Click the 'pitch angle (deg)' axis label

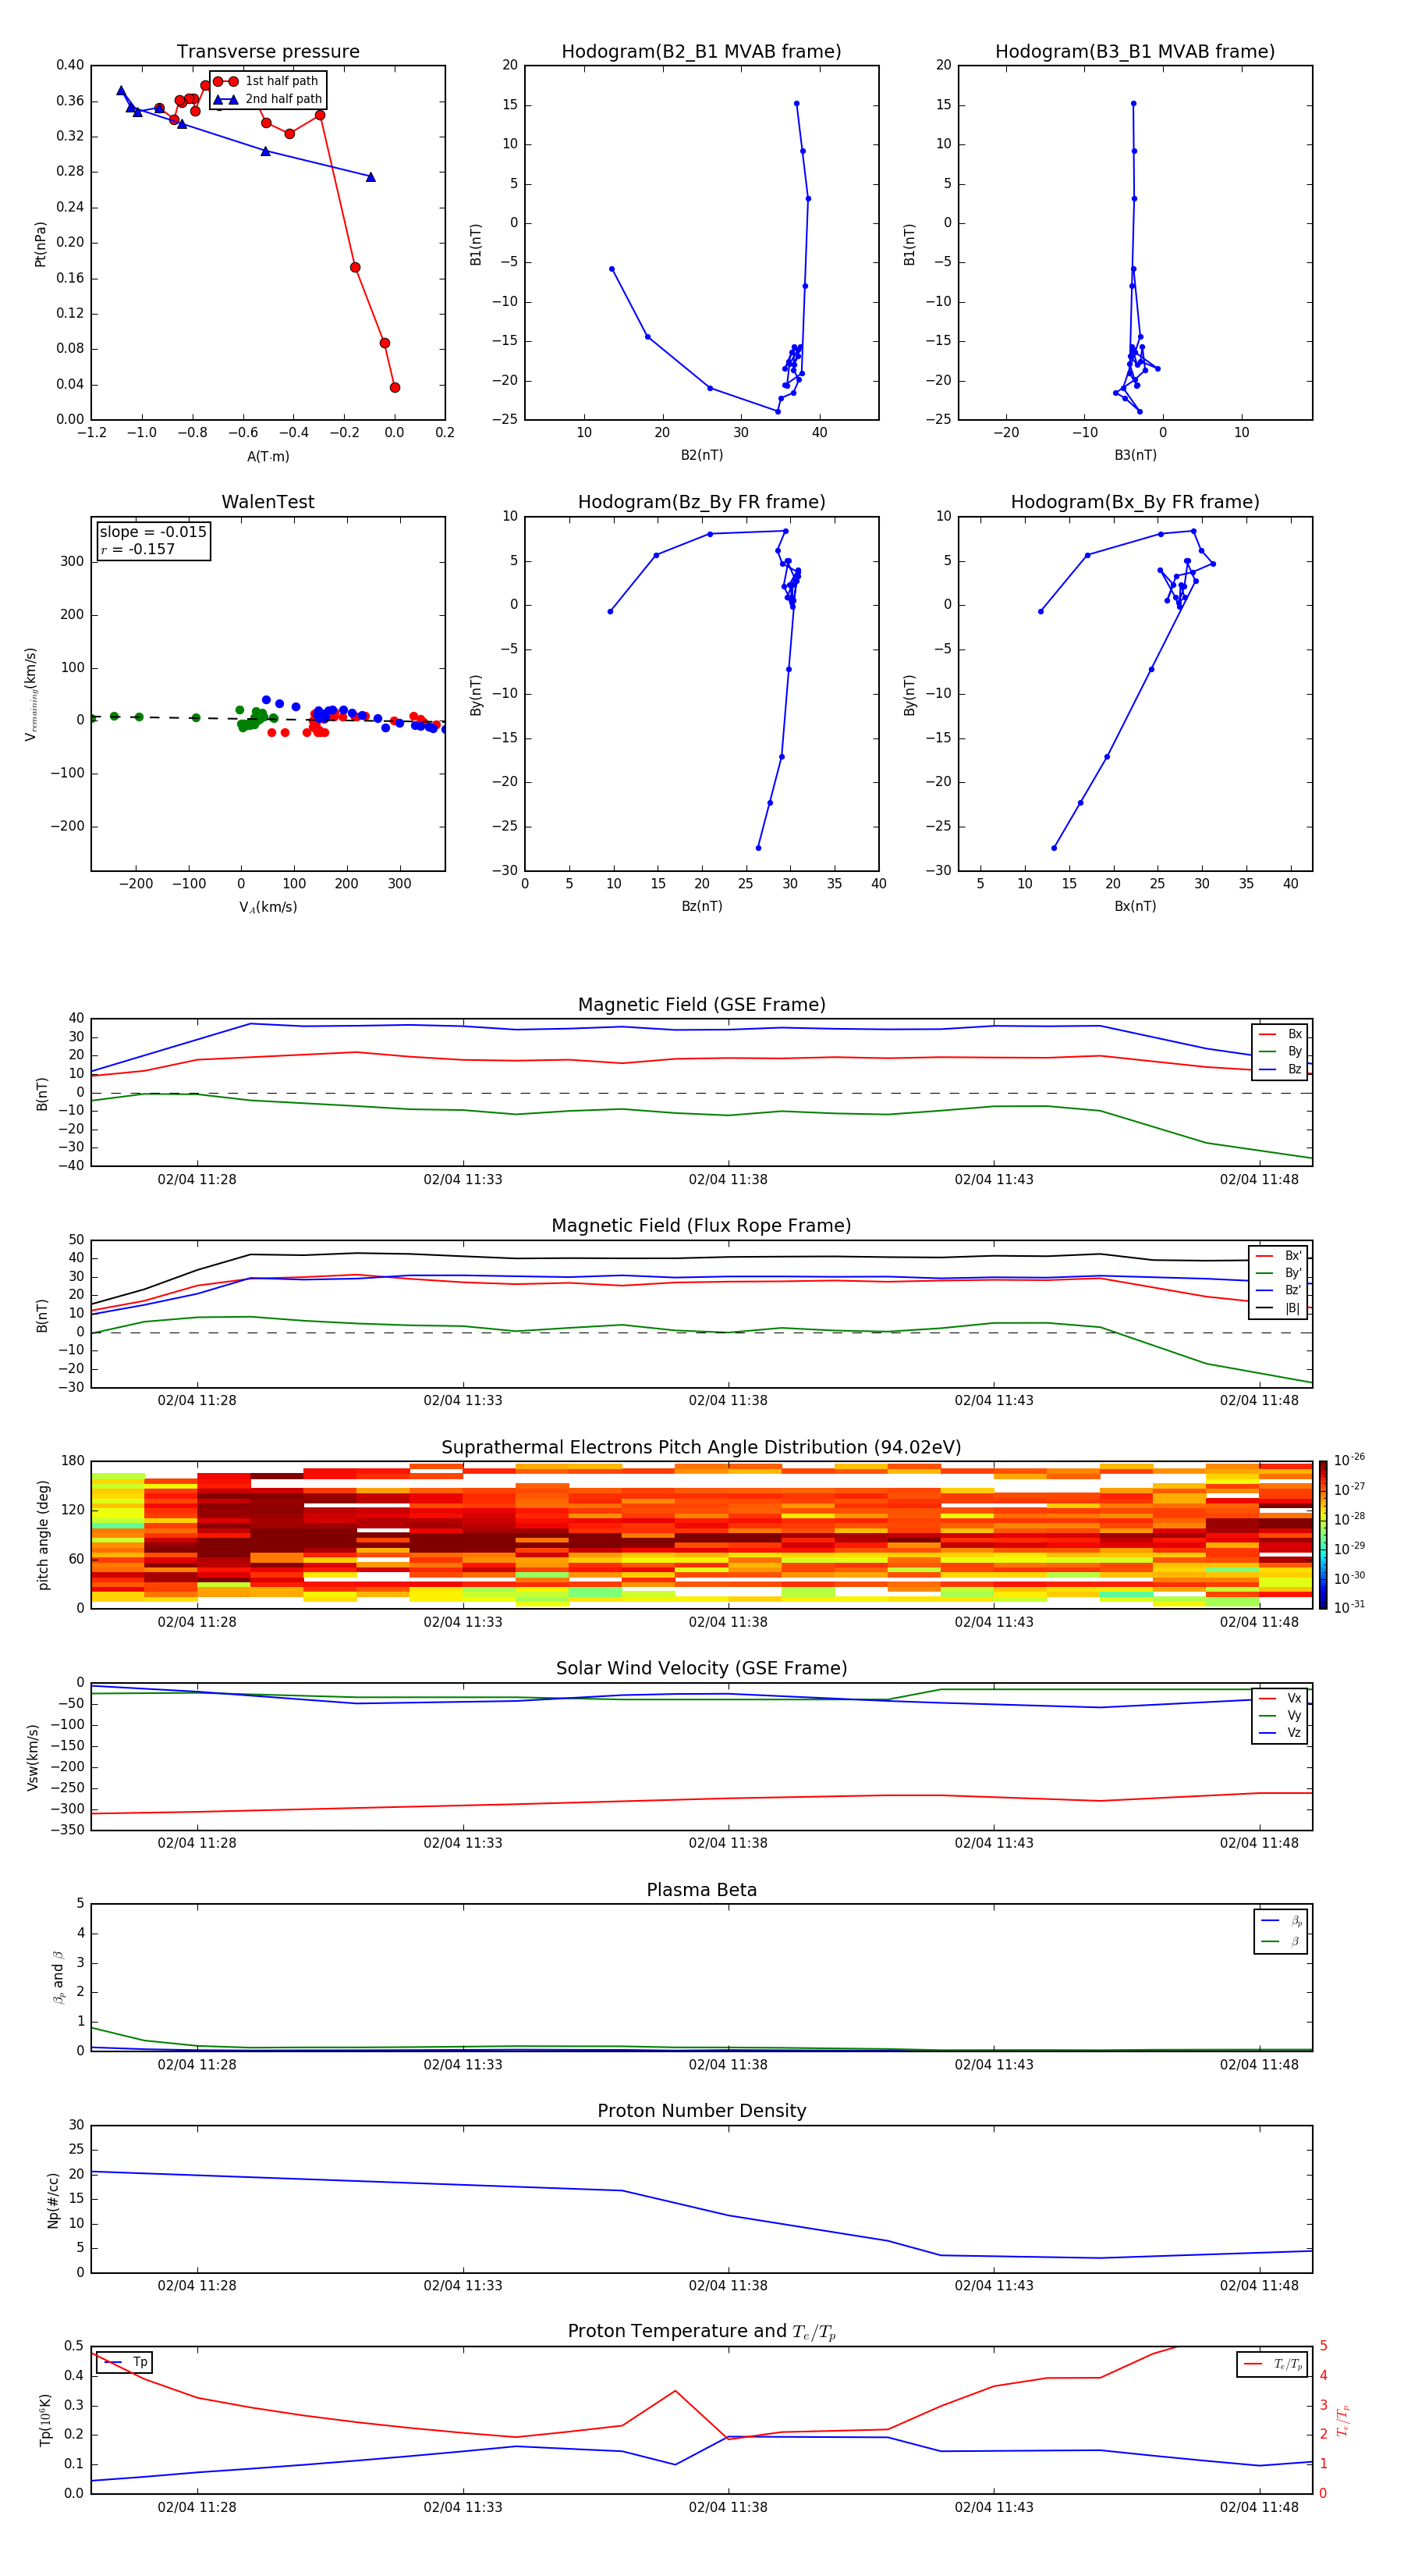(43, 1535)
